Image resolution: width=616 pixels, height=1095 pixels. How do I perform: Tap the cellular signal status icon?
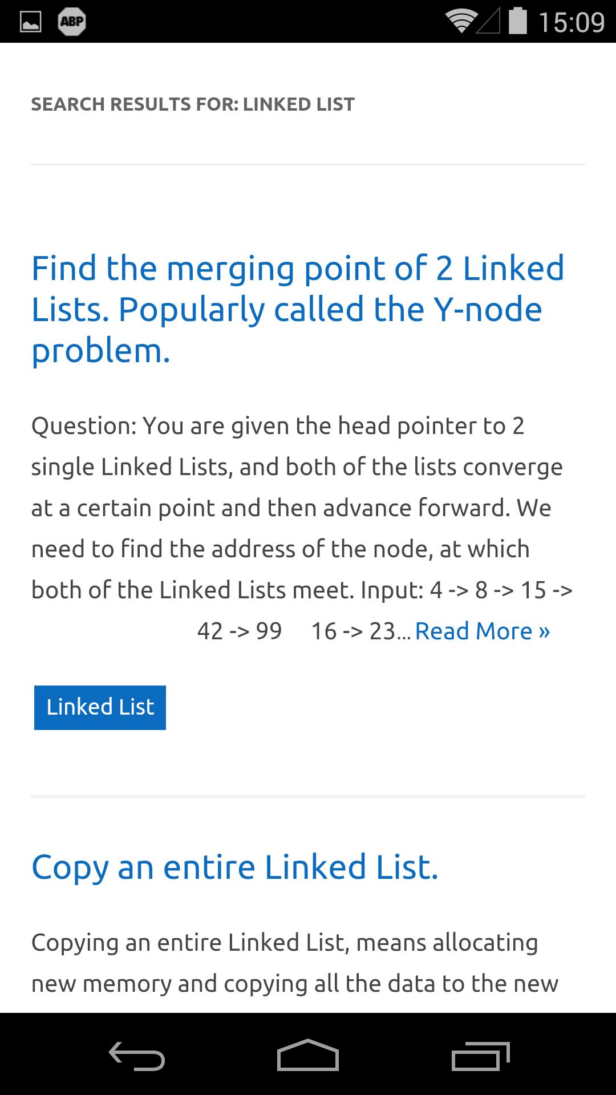pyautogui.click(x=488, y=22)
